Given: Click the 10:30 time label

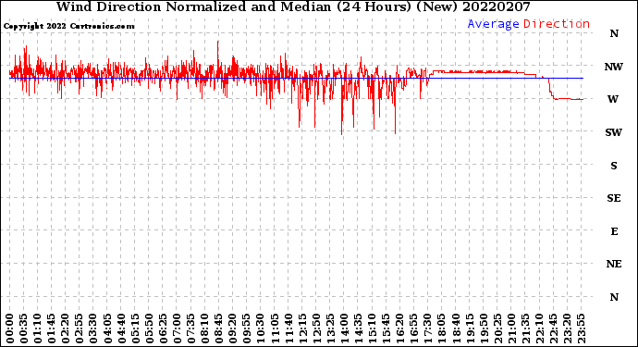Looking at the screenshot, I should (261, 328).
